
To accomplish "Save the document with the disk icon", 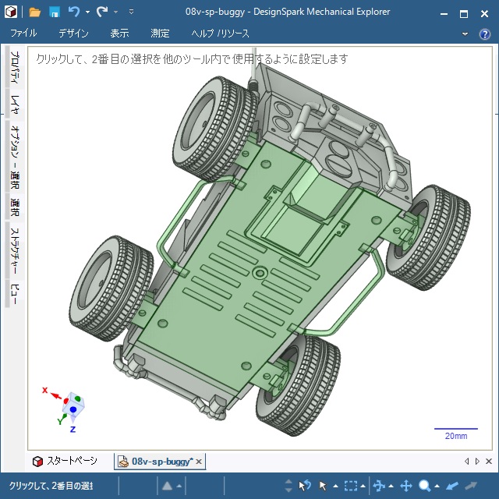I will pos(55,12).
